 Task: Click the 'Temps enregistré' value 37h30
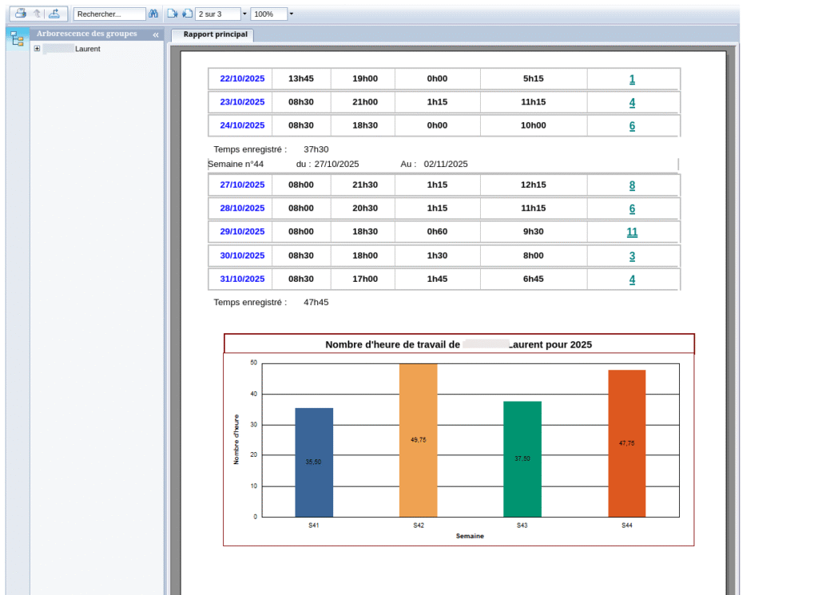pos(316,149)
